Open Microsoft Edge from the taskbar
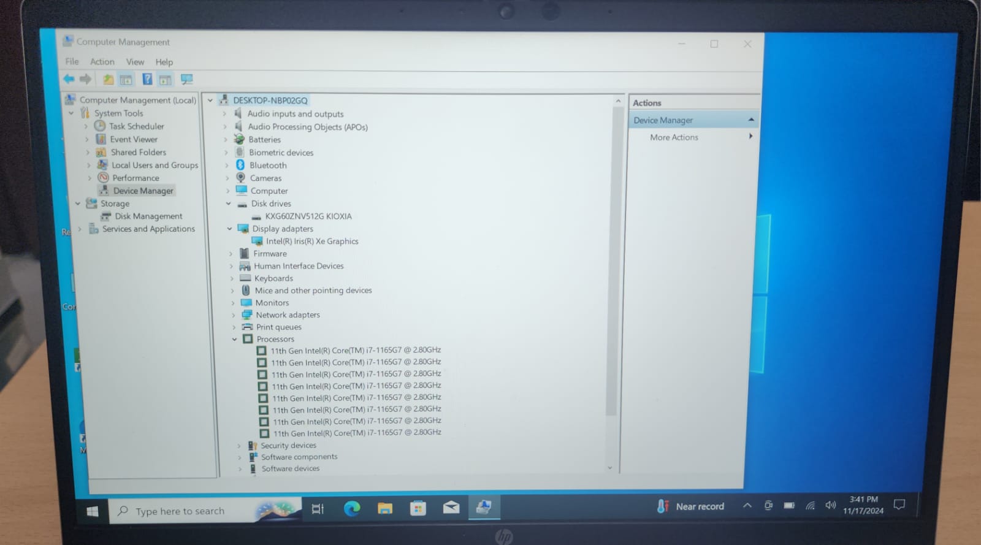The width and height of the screenshot is (981, 545). (352, 508)
